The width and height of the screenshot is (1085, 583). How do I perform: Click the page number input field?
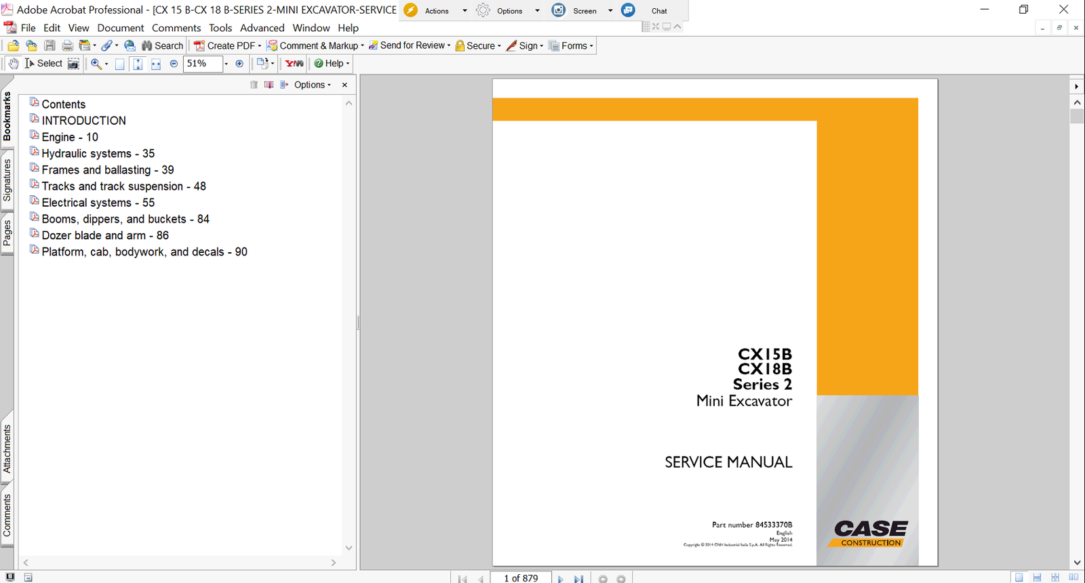pyautogui.click(x=521, y=578)
